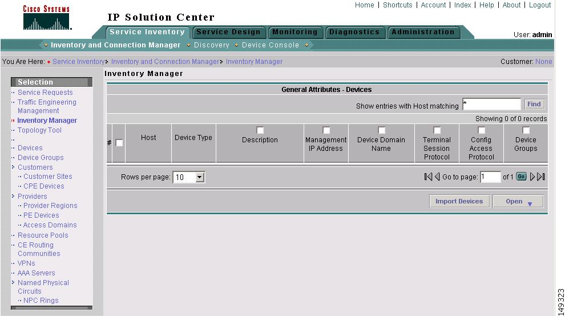
Task: Open the Monitoring tab
Action: click(x=294, y=32)
